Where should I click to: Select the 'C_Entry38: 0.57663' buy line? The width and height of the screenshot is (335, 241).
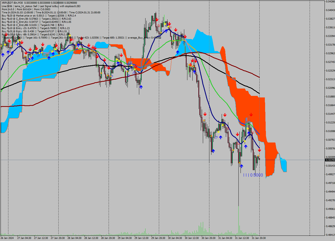click(36, 19)
